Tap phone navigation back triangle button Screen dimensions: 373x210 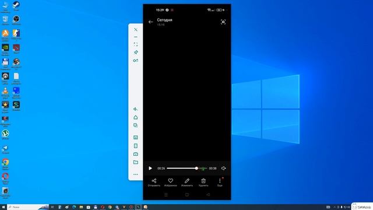(x=208, y=195)
